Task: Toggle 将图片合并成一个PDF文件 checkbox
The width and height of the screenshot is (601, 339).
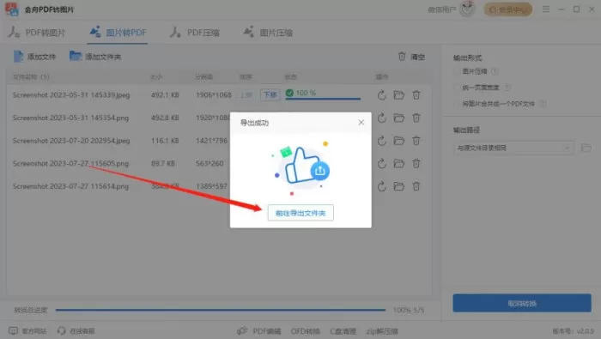Action: point(457,104)
